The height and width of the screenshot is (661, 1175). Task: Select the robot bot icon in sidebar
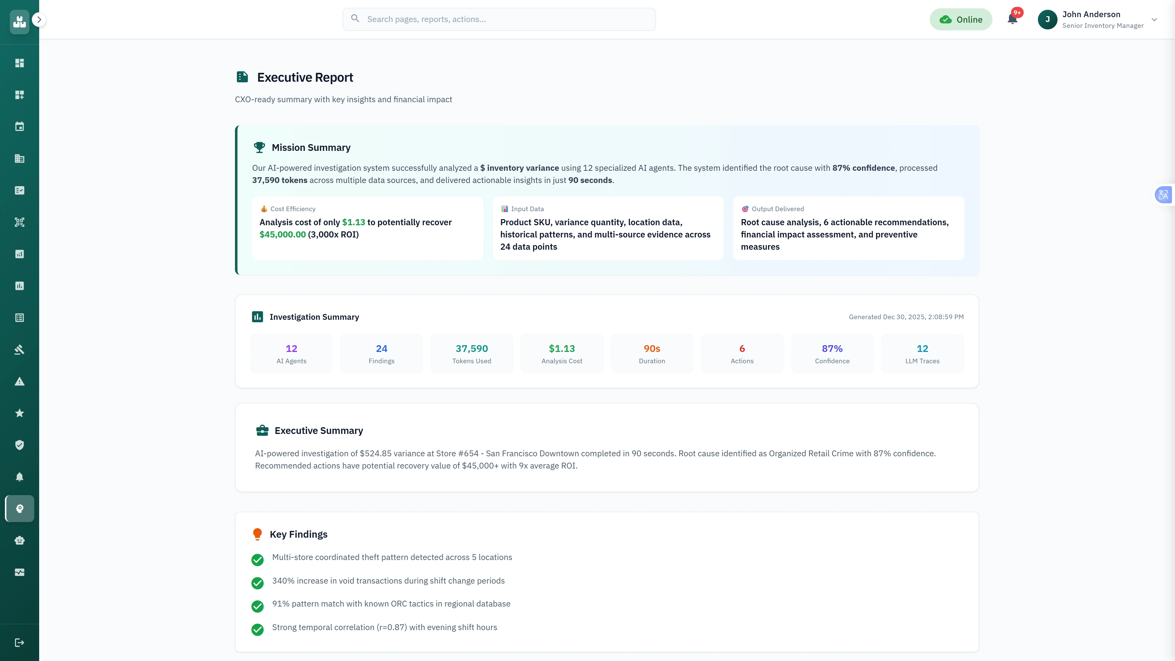19,540
